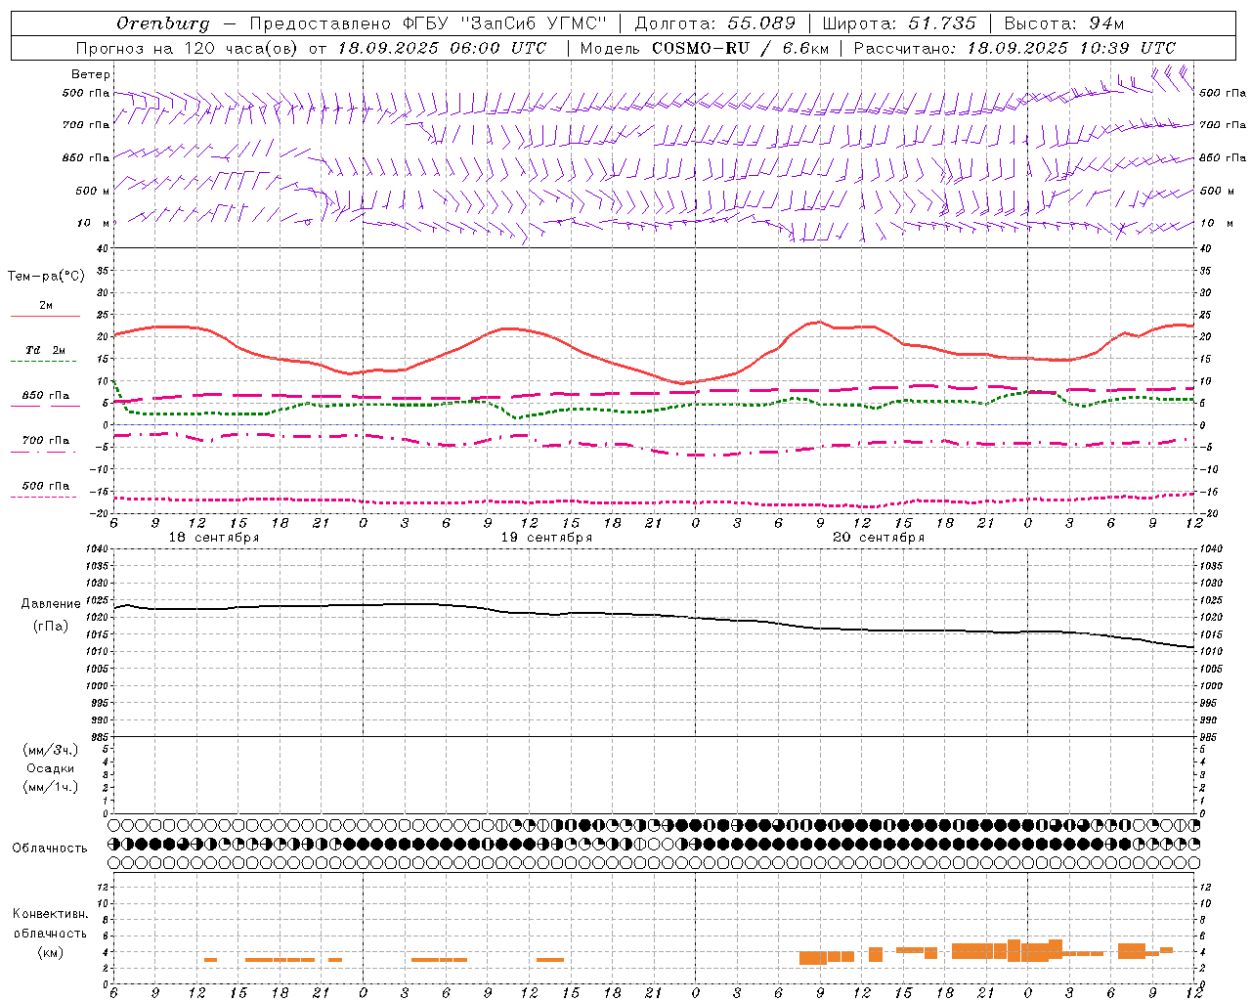Click the Ветер panel label
The width and height of the screenshot is (1251, 1001).
tap(91, 74)
